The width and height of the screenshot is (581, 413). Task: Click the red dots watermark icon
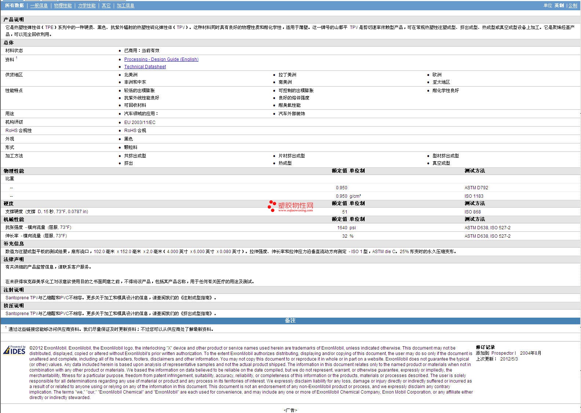pyautogui.click(x=272, y=206)
